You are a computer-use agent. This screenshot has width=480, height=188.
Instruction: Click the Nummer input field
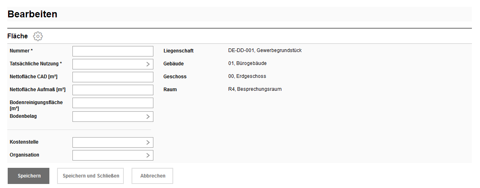[113, 51]
